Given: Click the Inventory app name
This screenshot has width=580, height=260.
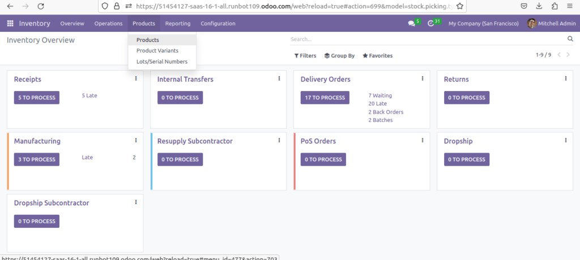Looking at the screenshot, I should click(35, 23).
